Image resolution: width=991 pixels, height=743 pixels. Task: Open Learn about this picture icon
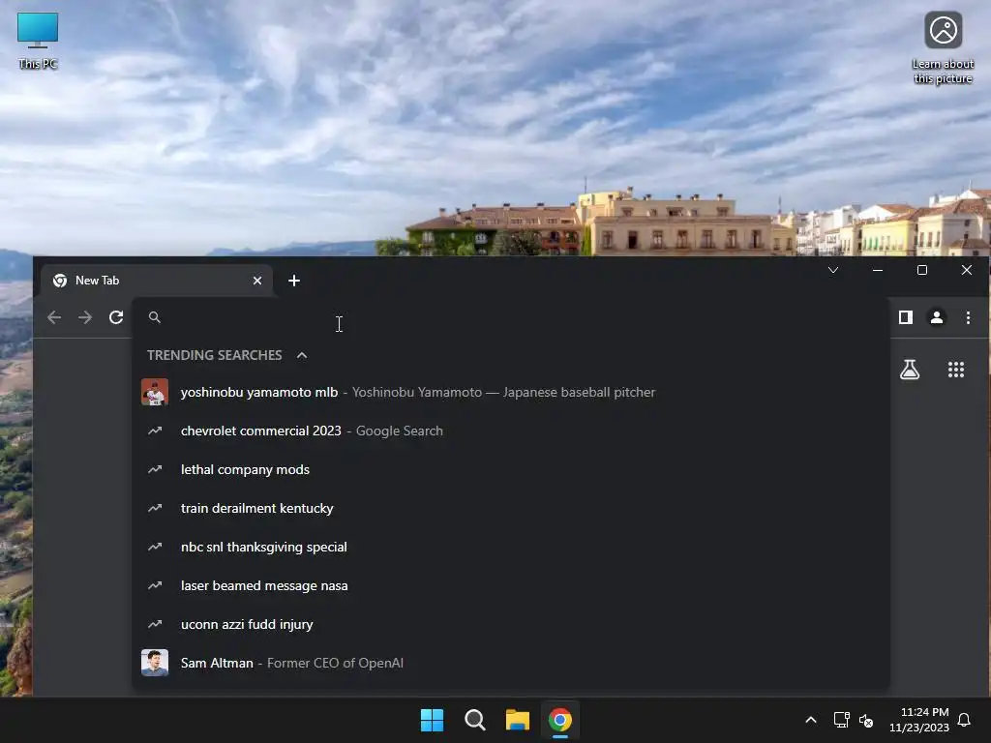click(x=943, y=48)
